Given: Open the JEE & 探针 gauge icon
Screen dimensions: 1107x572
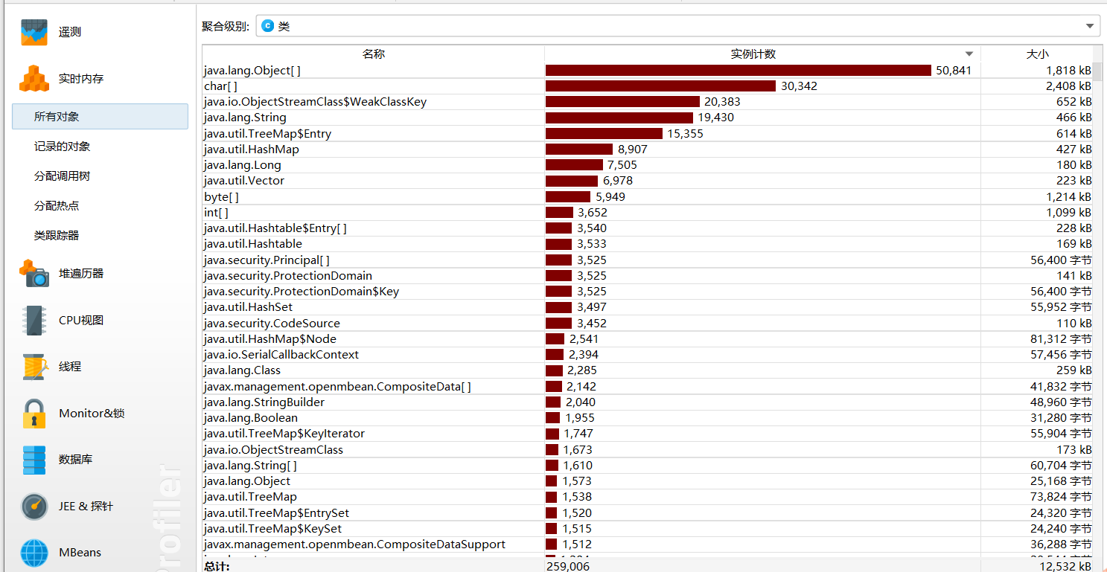Looking at the screenshot, I should pos(34,506).
